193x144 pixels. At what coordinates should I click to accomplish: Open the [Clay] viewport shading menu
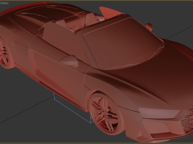[x=5, y=3]
